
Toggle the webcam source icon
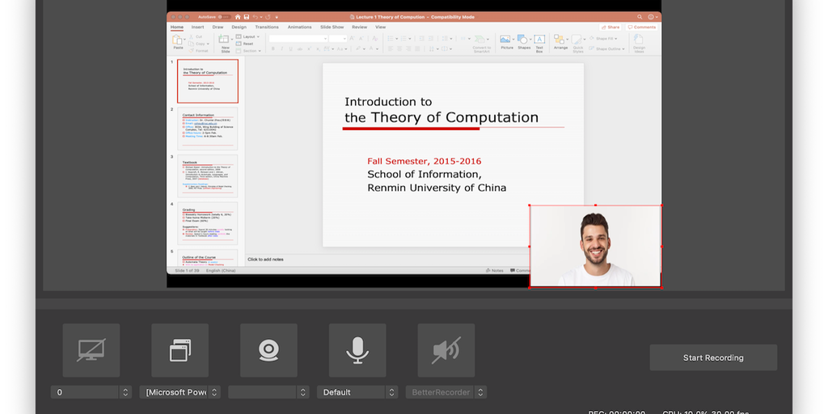[268, 350]
